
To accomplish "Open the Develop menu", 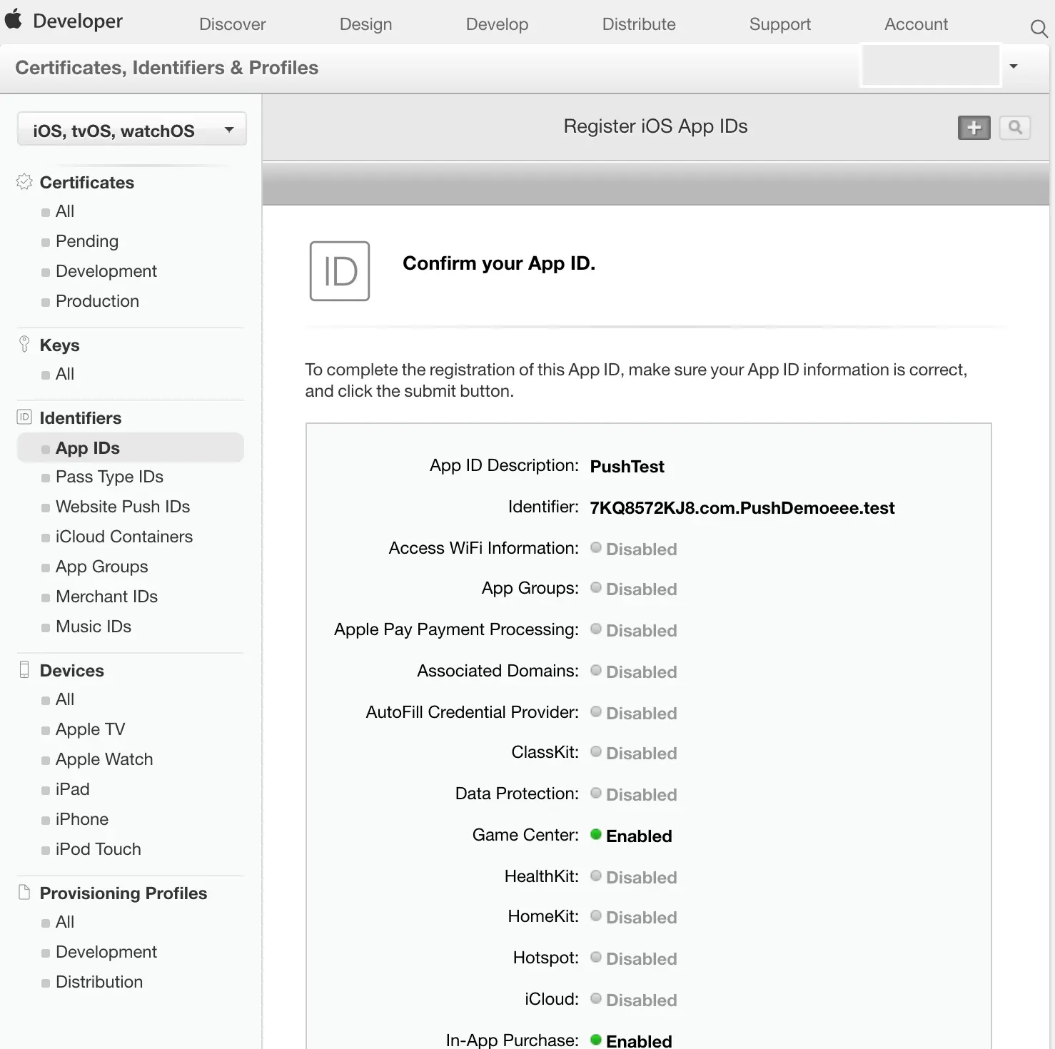I will [498, 24].
